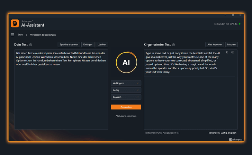Open the Lustig tone dropdown
The image size is (252, 155).
pos(126,90)
